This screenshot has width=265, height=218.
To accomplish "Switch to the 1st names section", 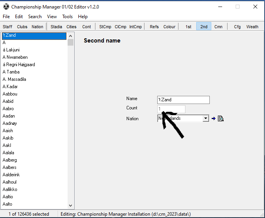I will (188, 27).
